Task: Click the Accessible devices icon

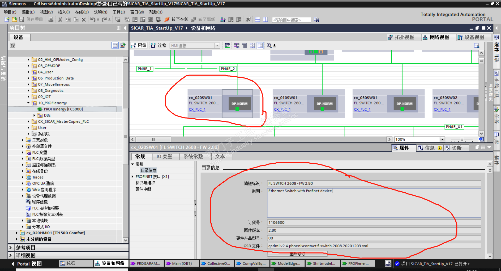Action: click(x=223, y=20)
